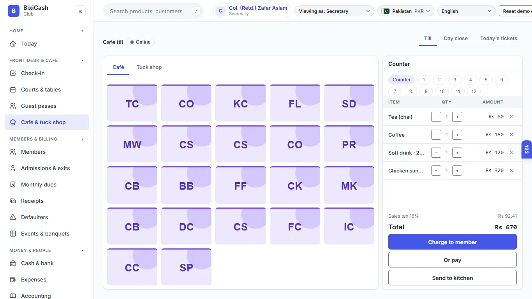Open Receipts sidebar icon
Image resolution: width=532 pixels, height=299 pixels.
[13, 201]
